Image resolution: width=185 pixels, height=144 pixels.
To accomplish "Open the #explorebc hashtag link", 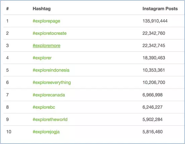I will pyautogui.click(x=44, y=107).
